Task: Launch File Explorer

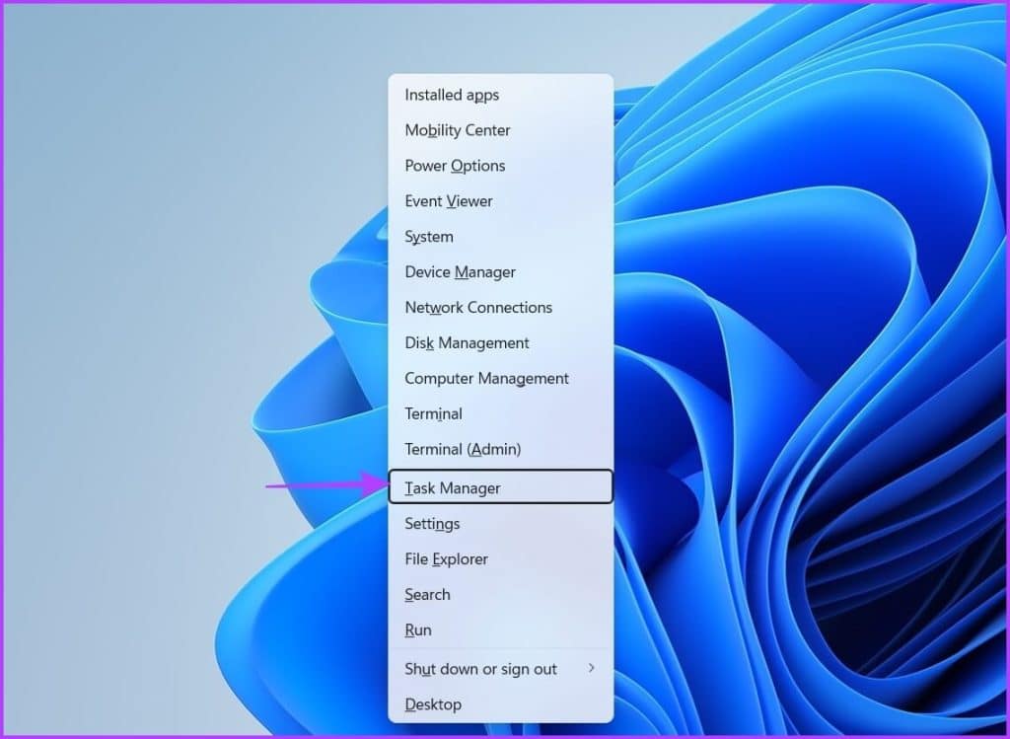Action: (500, 558)
